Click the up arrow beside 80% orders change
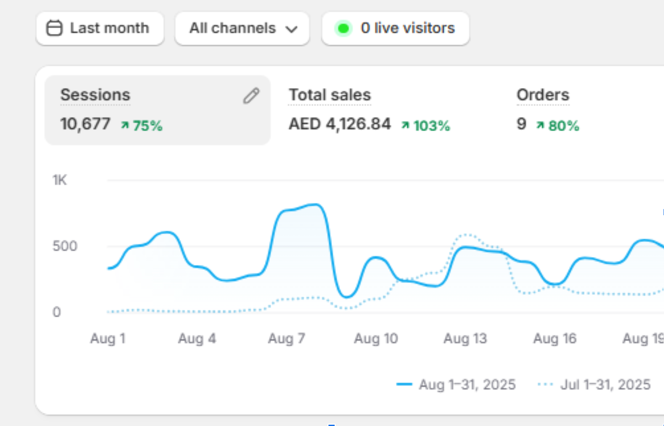 pos(540,126)
